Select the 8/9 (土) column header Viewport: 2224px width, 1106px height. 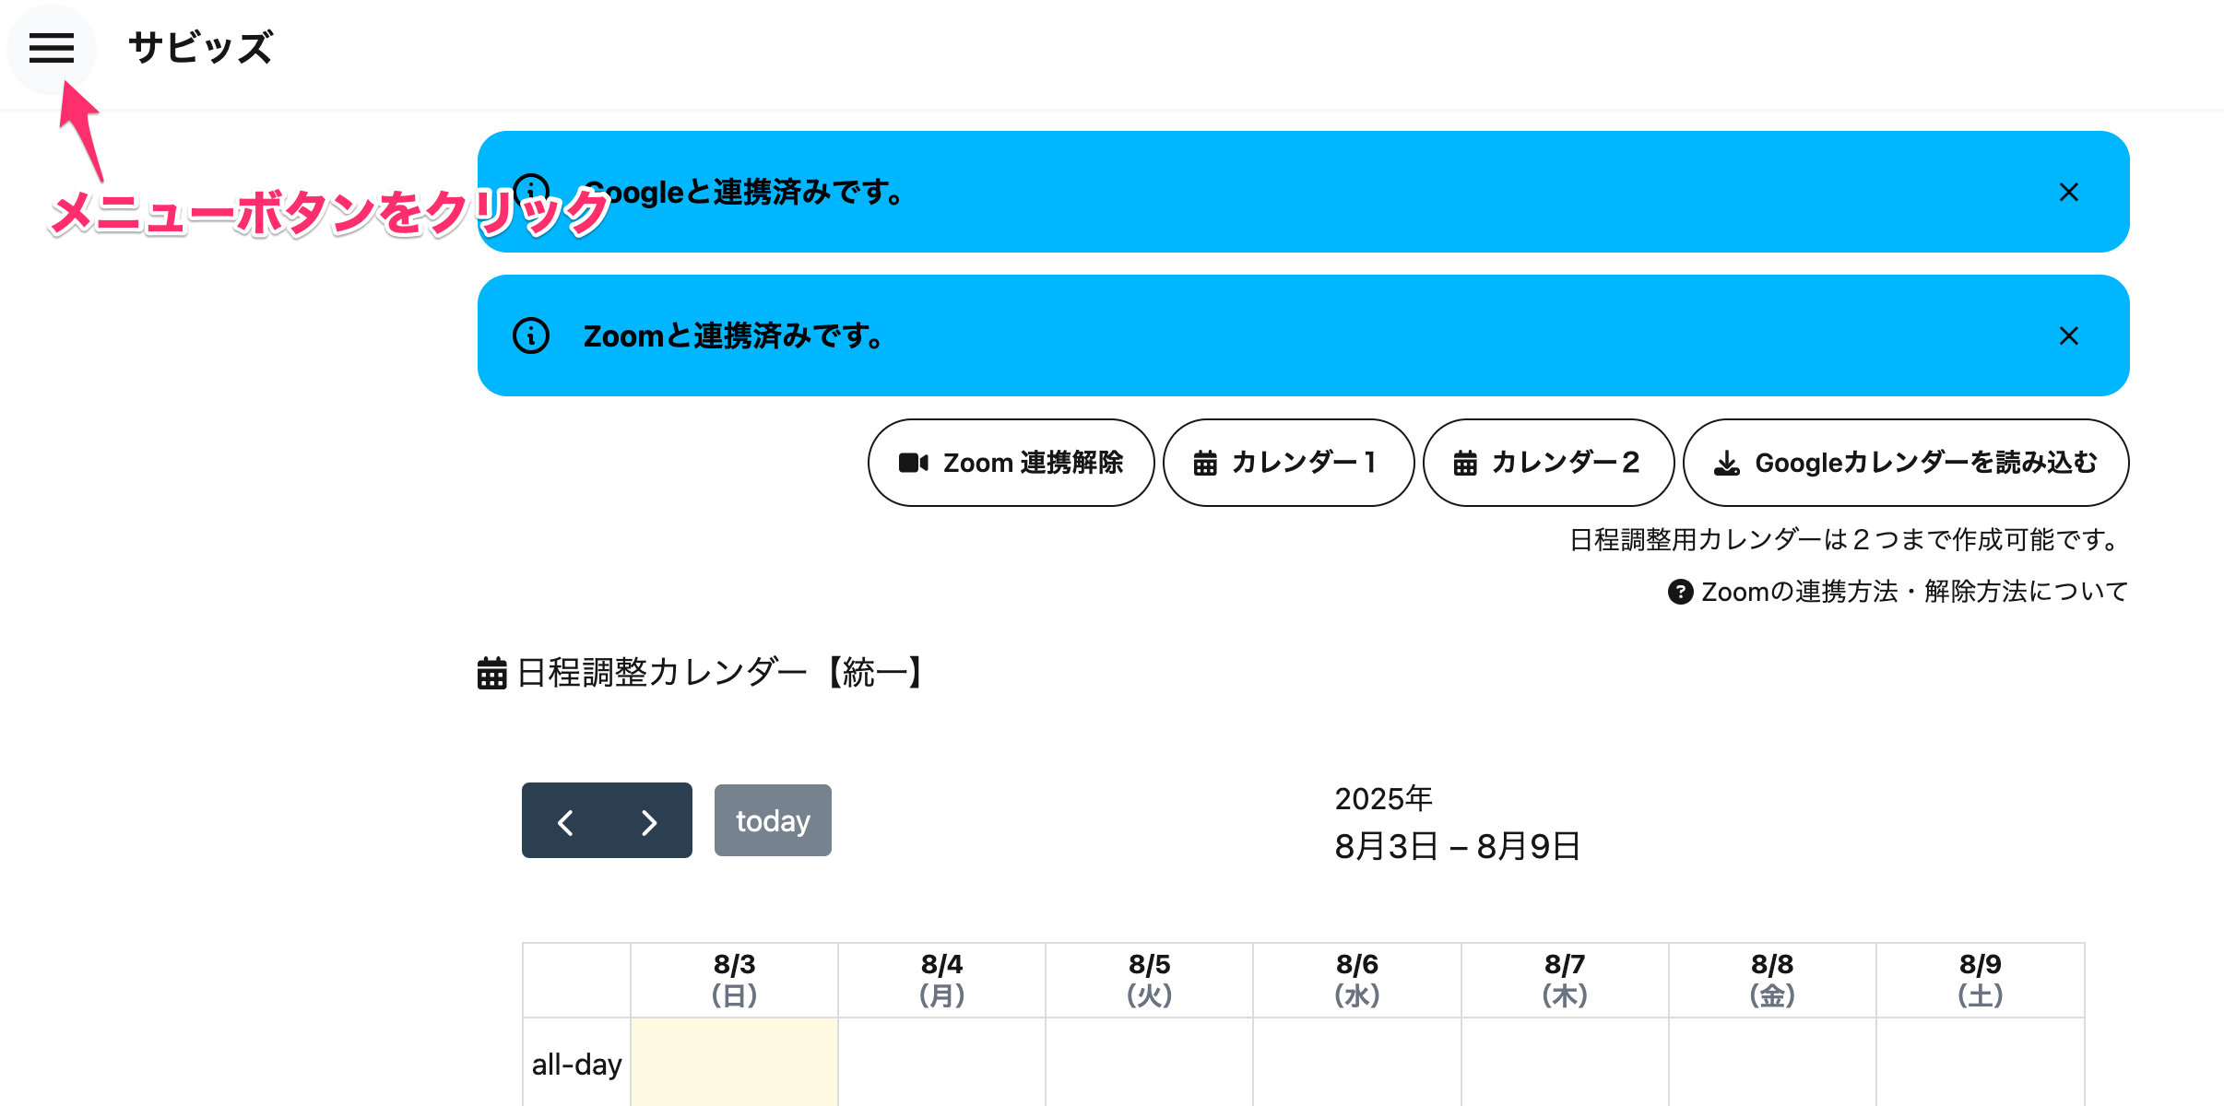click(1981, 980)
